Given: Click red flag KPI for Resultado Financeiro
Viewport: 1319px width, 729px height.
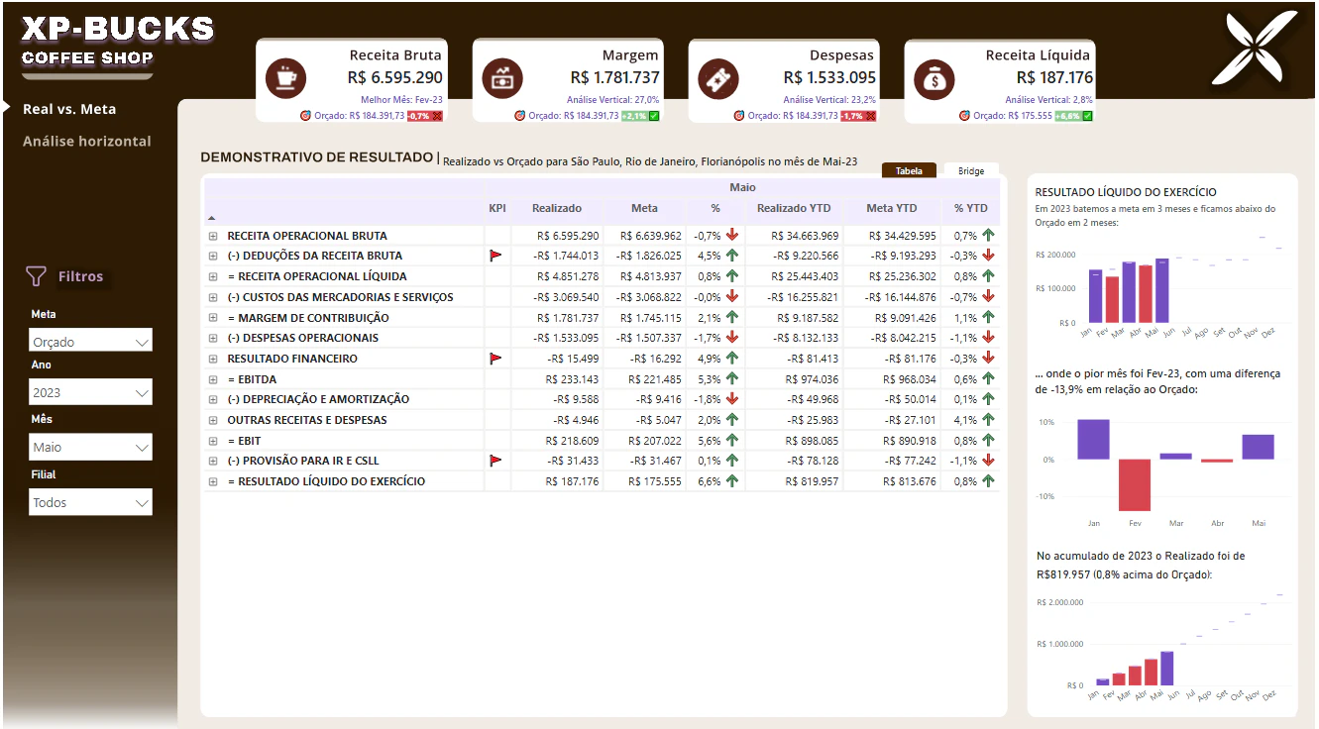Looking at the screenshot, I should coord(496,359).
